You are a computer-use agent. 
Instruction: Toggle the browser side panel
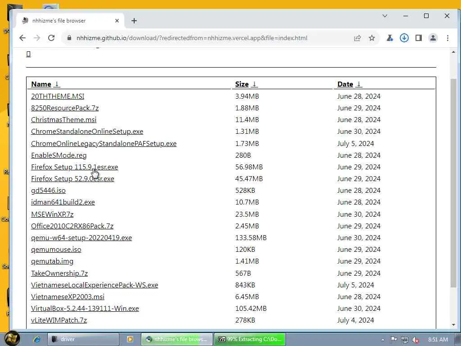point(419,38)
